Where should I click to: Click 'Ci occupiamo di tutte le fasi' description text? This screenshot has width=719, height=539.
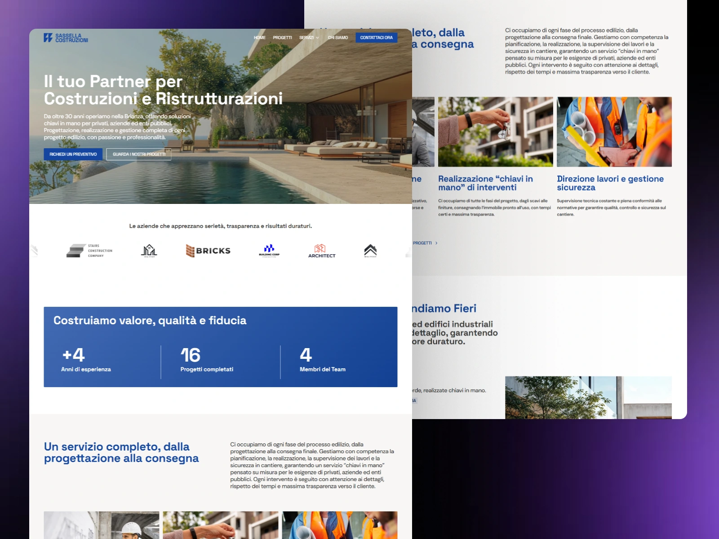pyautogui.click(x=494, y=208)
